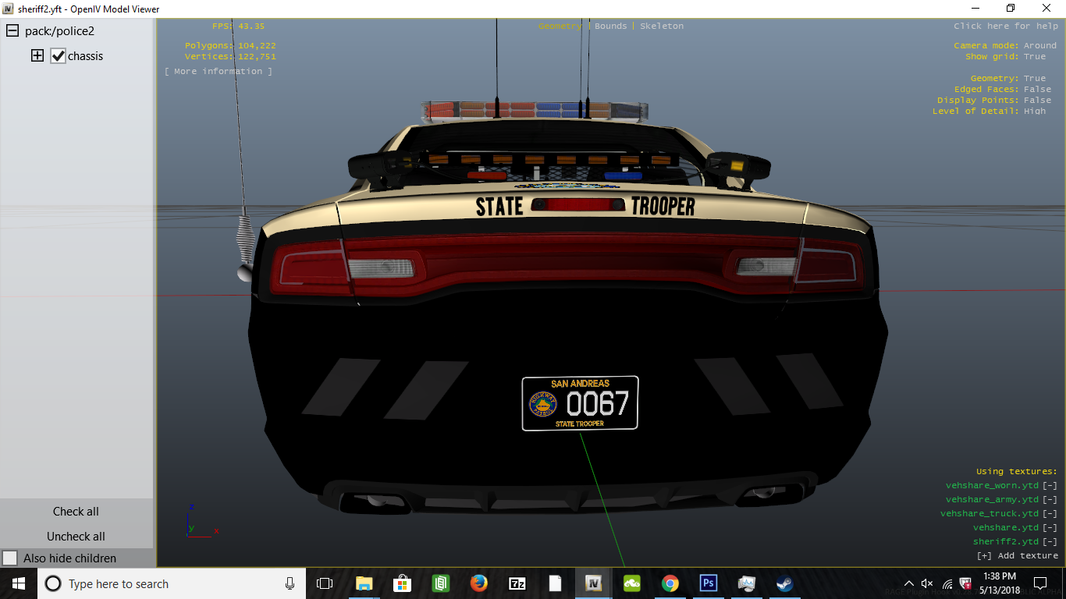Click the 'Using textures:' heading
The width and height of the screenshot is (1066, 599).
click(x=1017, y=472)
